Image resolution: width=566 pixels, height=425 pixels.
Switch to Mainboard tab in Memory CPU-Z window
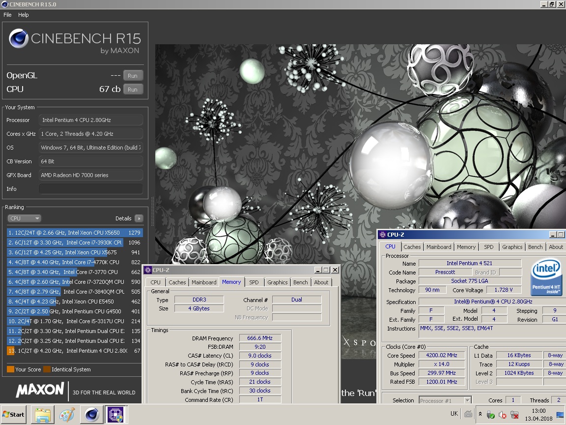204,282
